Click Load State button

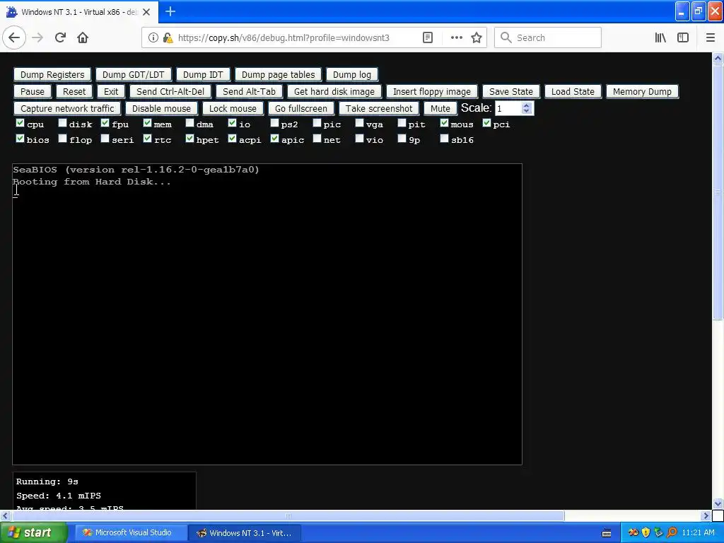pos(573,91)
